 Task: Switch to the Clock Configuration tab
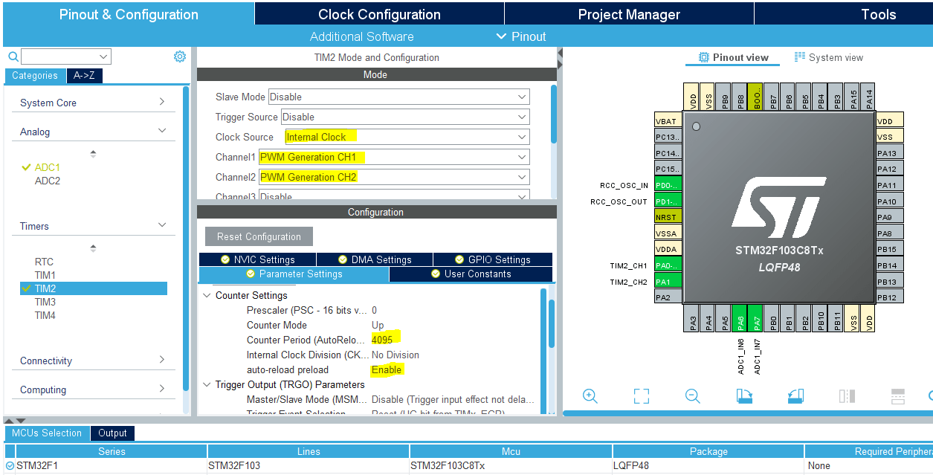coord(379,13)
